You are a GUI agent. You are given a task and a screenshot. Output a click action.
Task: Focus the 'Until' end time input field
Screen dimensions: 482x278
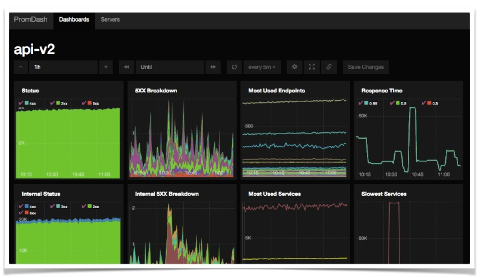click(170, 67)
